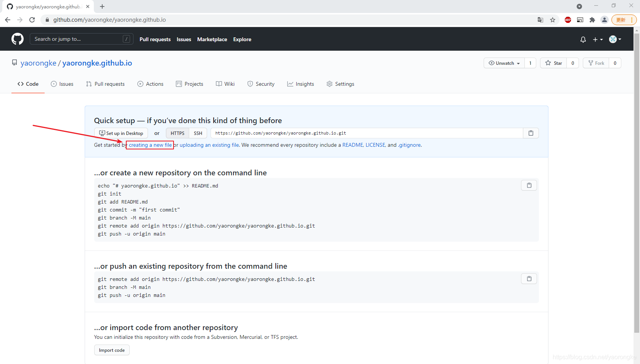Copy the create new repository commands
The height and width of the screenshot is (364, 640).
tap(529, 185)
